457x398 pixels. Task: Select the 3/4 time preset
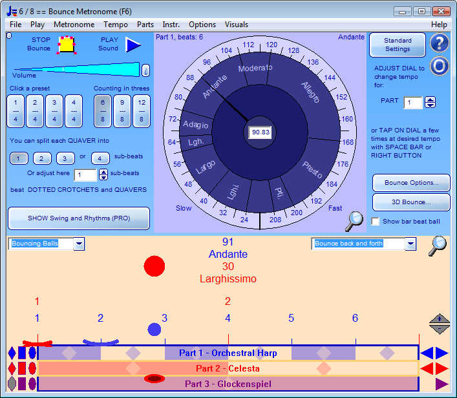pos(54,111)
